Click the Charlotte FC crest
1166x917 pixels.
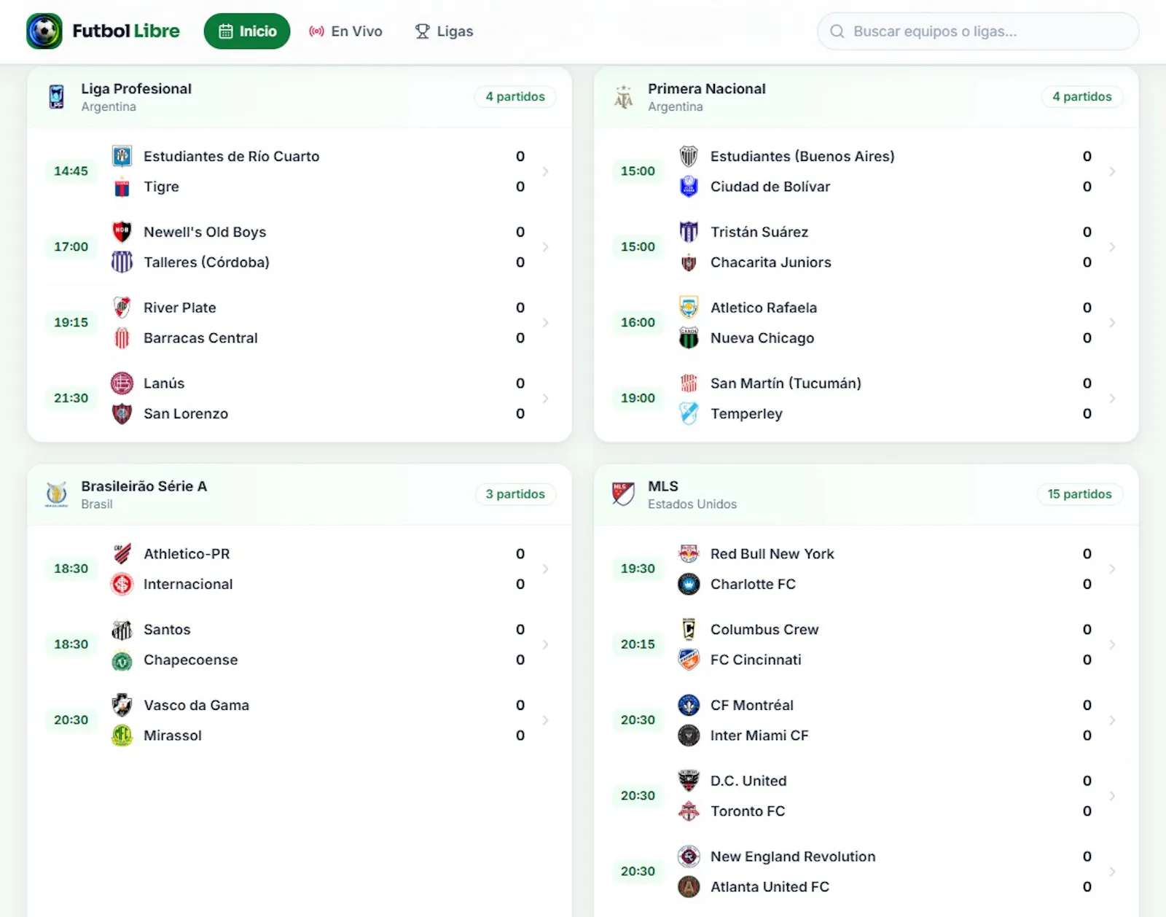tap(689, 585)
